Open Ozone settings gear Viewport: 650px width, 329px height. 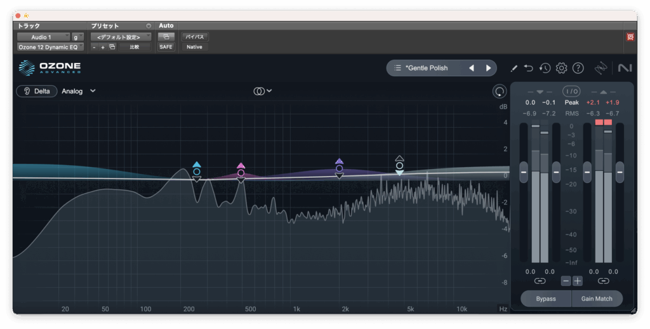(x=561, y=68)
